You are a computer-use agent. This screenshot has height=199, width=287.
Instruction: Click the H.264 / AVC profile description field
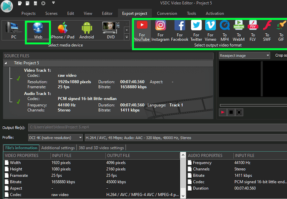186,138
